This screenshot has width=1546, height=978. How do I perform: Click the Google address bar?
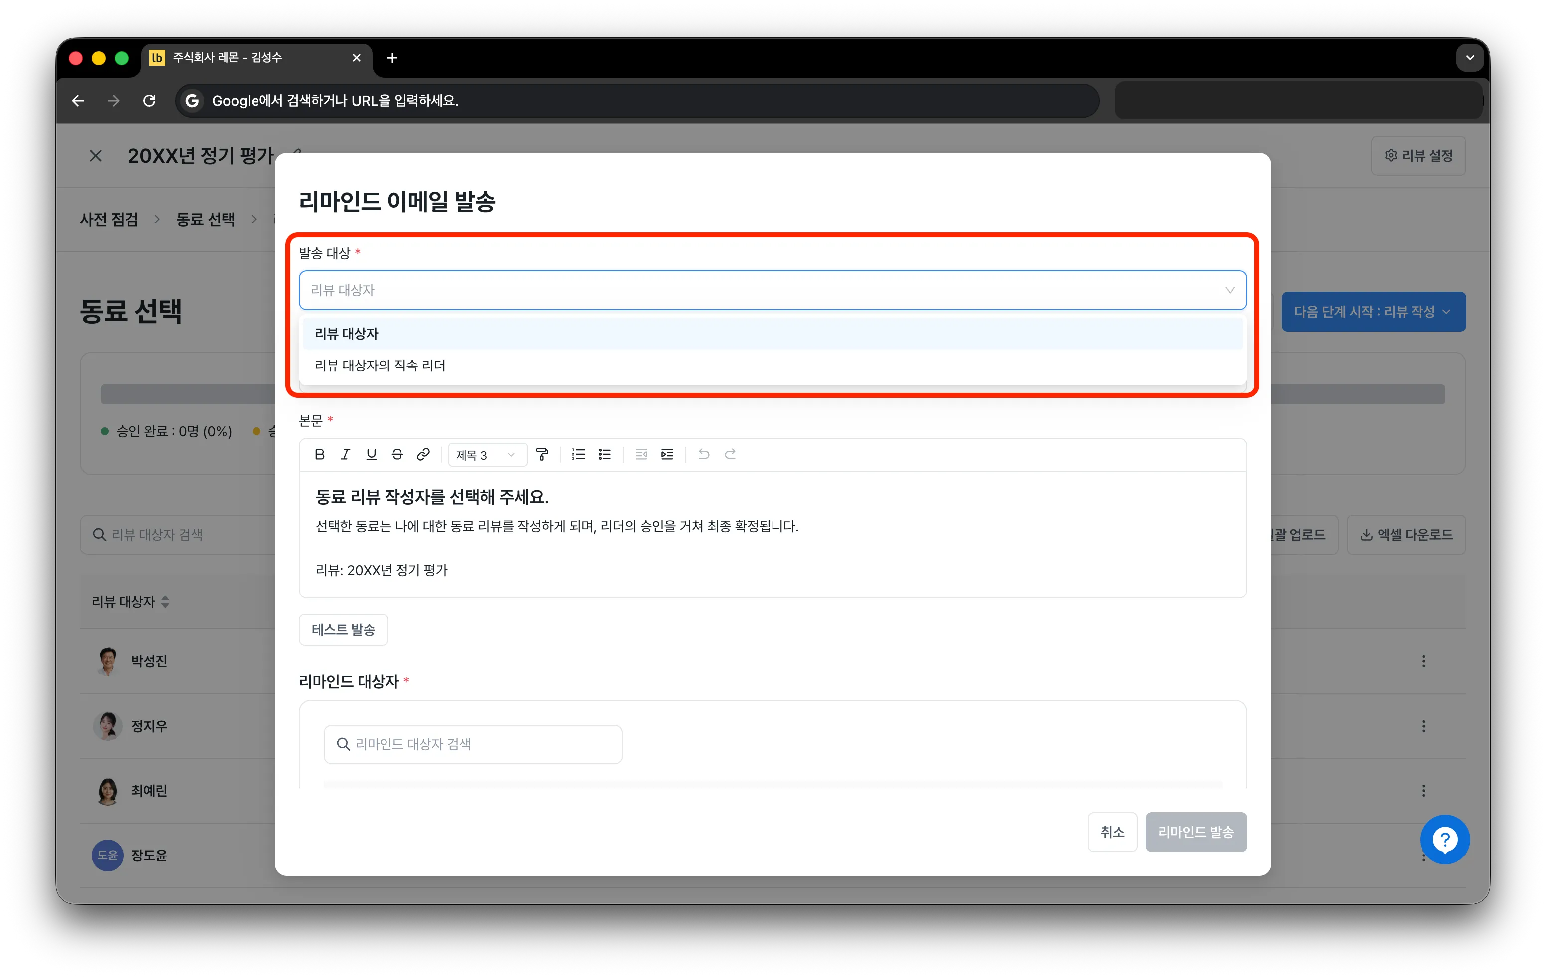coord(637,101)
